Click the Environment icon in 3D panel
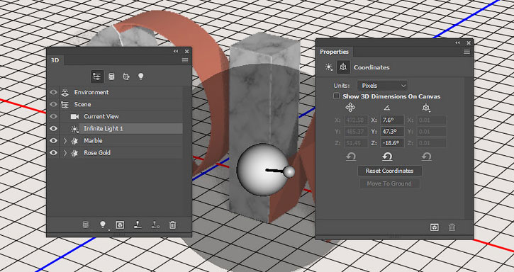 click(65, 92)
